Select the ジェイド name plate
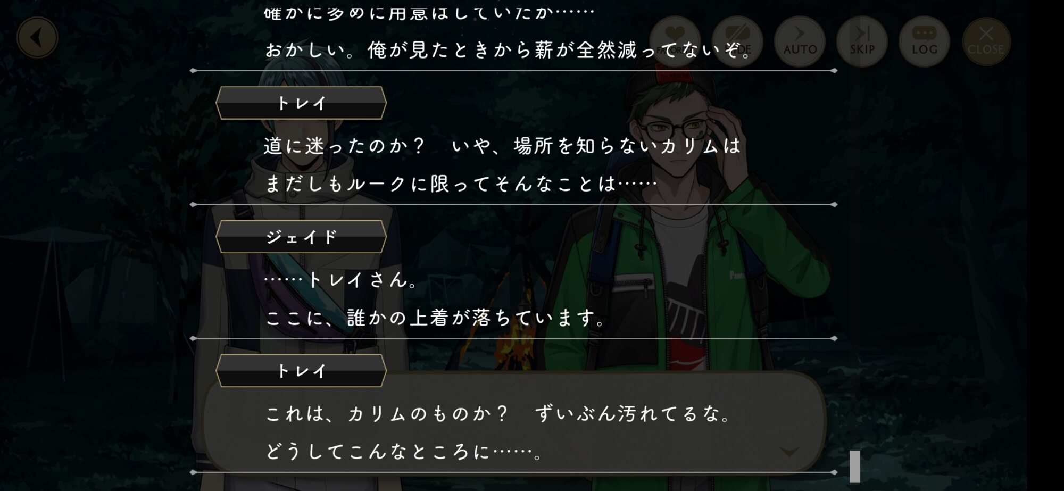The width and height of the screenshot is (1064, 491). point(301,236)
